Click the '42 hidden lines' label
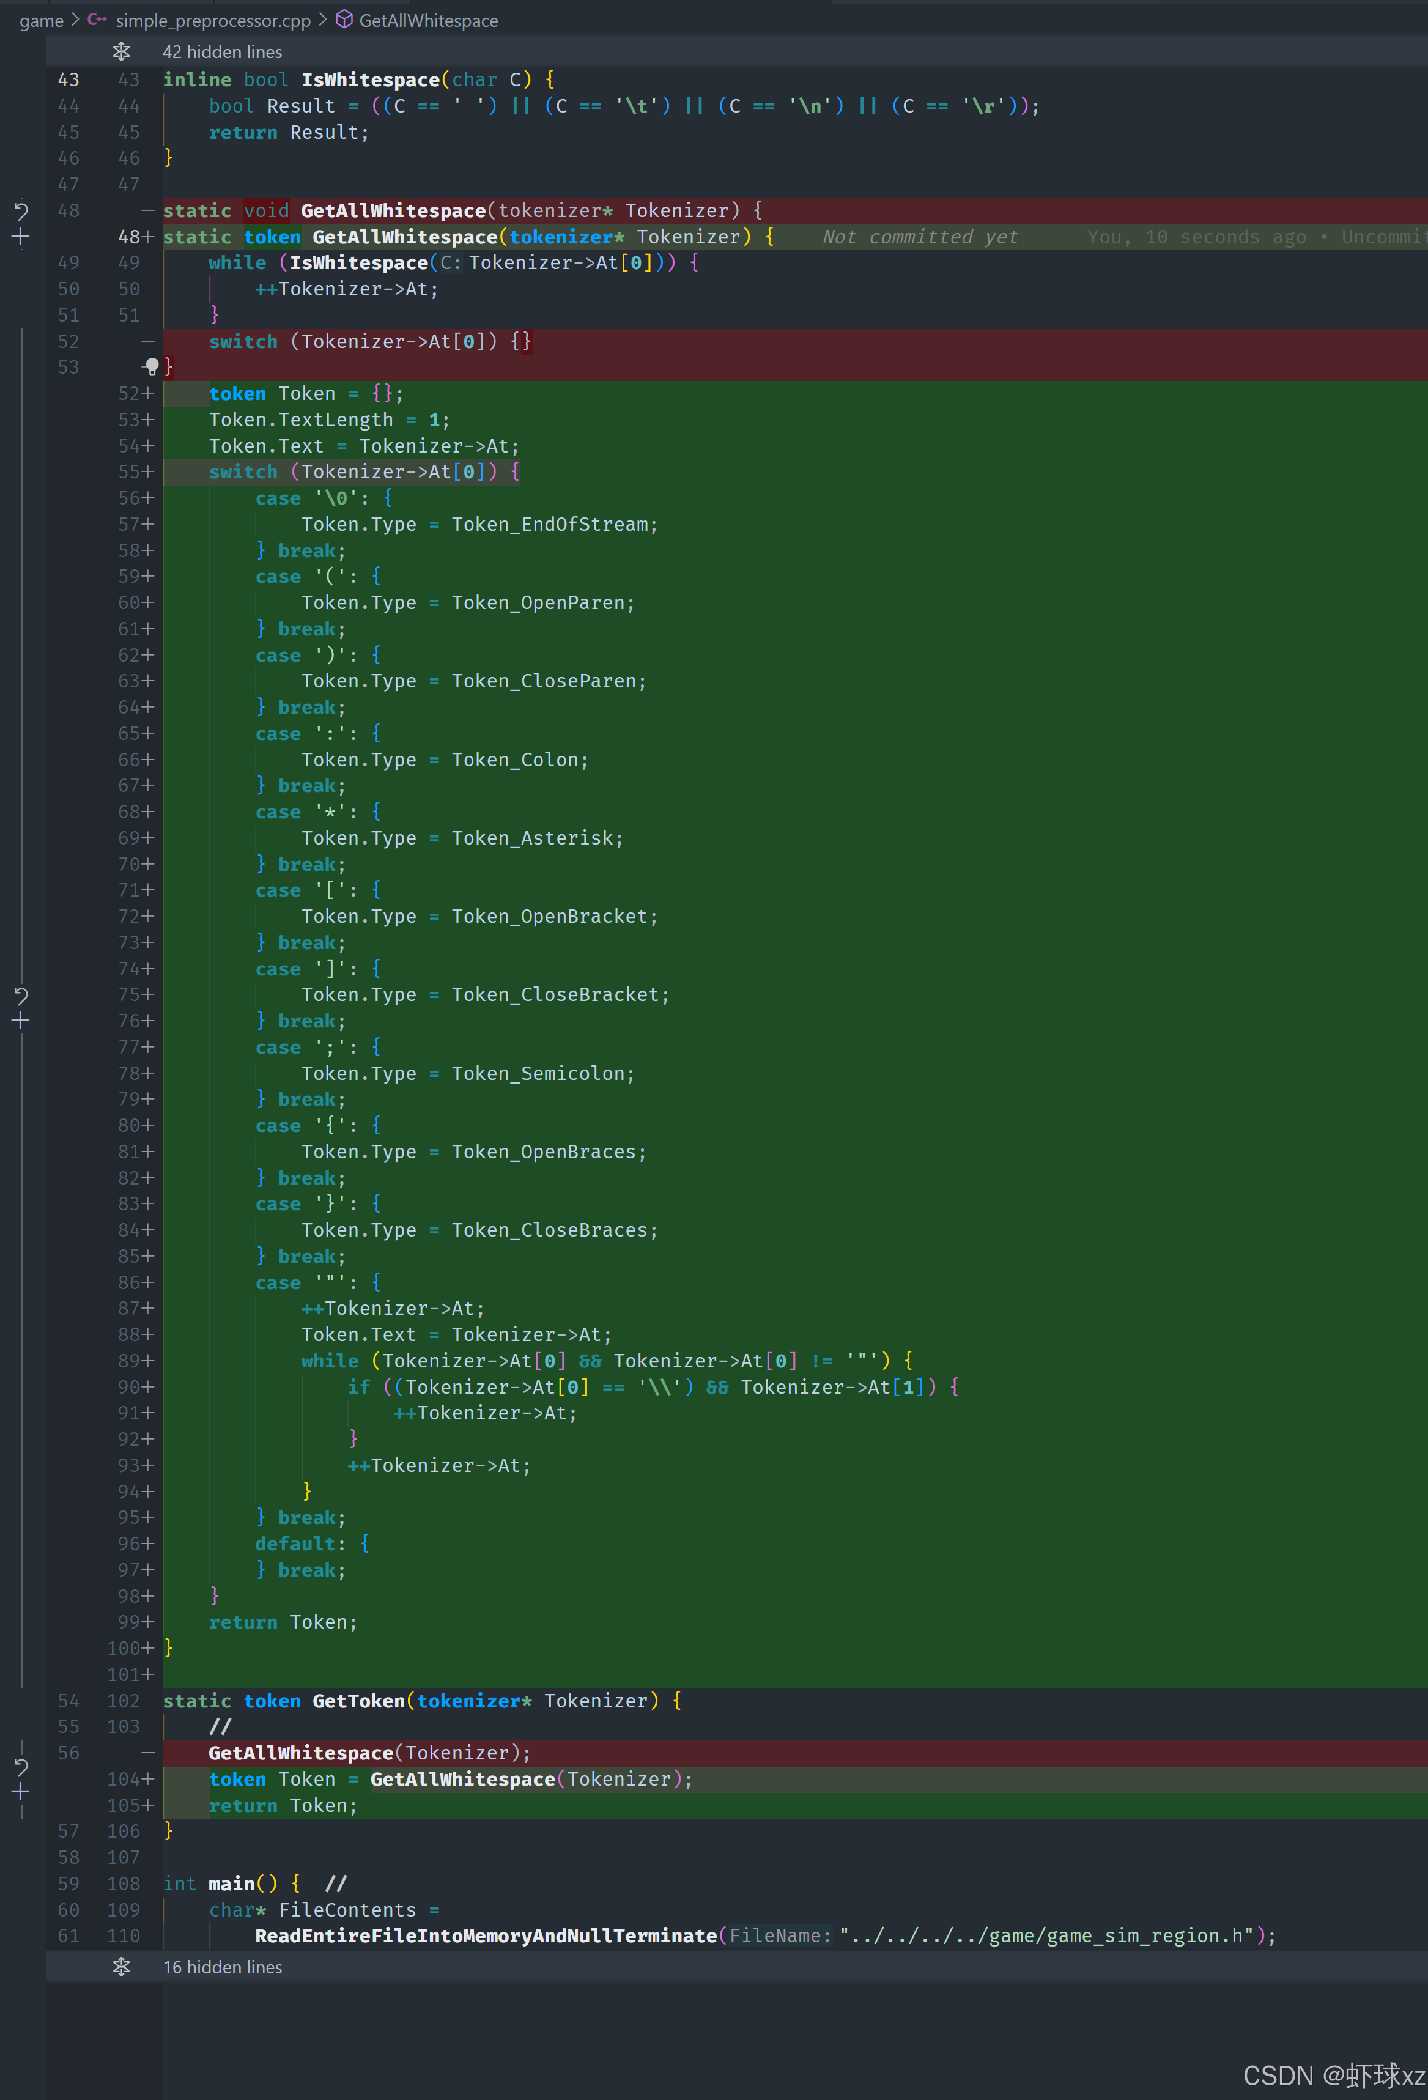Screen dimensions: 1428x2100 [x=223, y=53]
